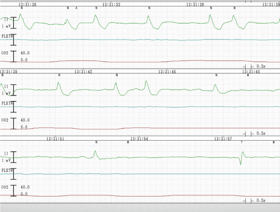
Task: Jump to the 13:31:45 time marker
Action: [x=167, y=71]
